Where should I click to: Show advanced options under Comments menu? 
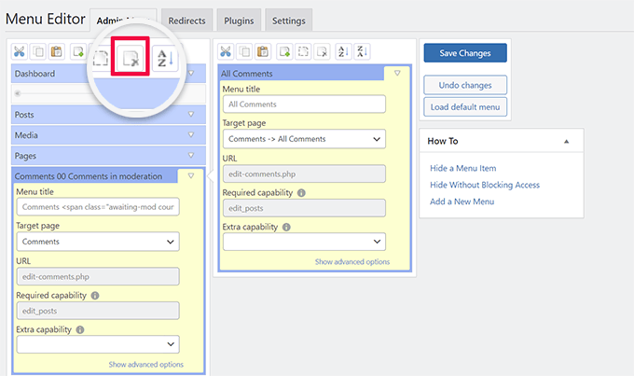pyautogui.click(x=146, y=364)
